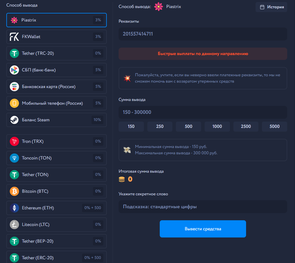Select Tether (TRC-20) method
Image resolution: width=295 pixels, height=263 pixels.
[56, 53]
